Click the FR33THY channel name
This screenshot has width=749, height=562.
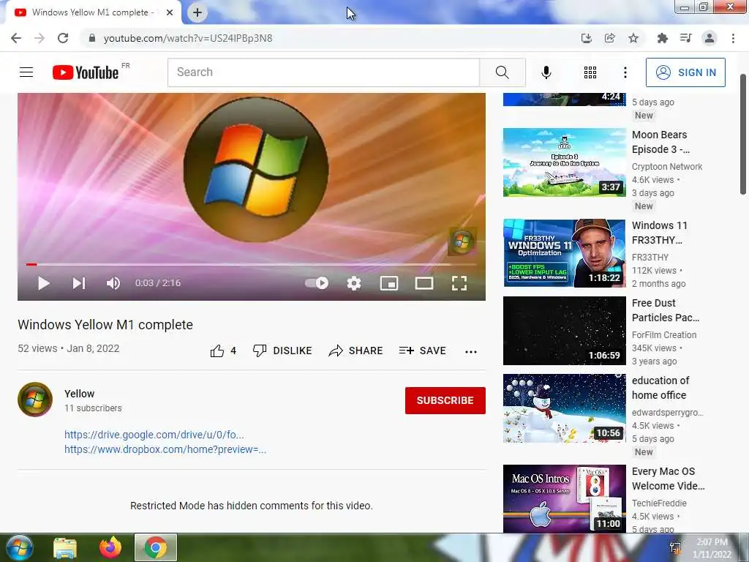[650, 258]
